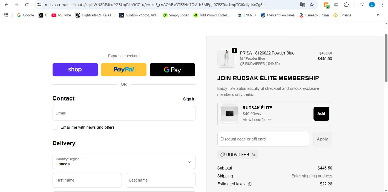Open the media control icon
388x192 pixels.
362,5
